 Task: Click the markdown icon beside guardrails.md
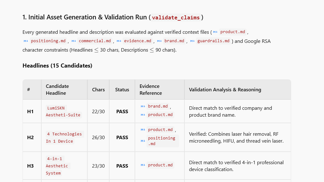pos(193,41)
